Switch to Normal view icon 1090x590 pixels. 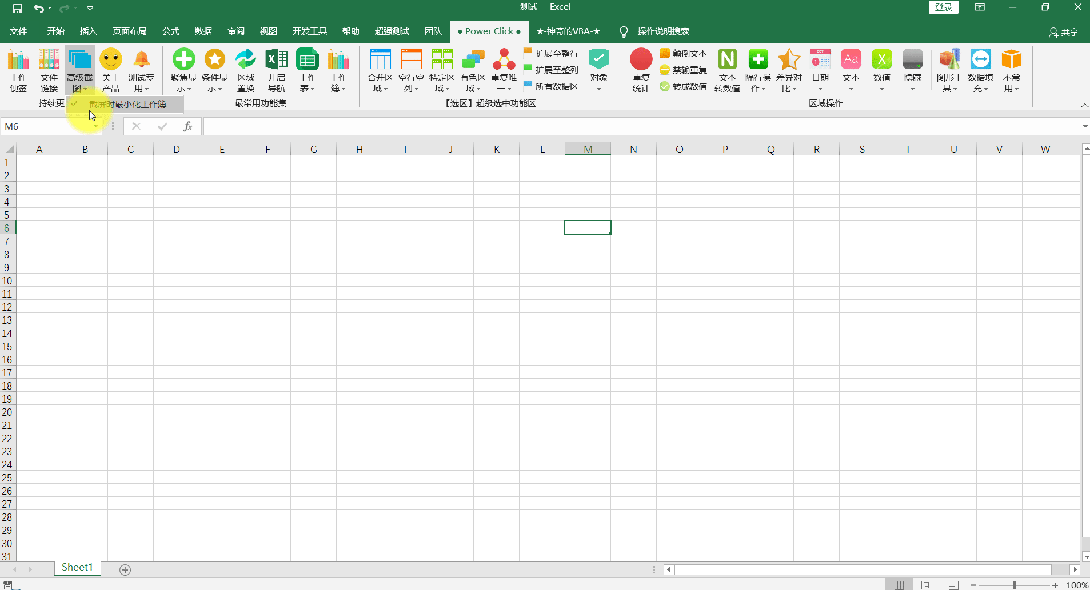pyautogui.click(x=899, y=585)
